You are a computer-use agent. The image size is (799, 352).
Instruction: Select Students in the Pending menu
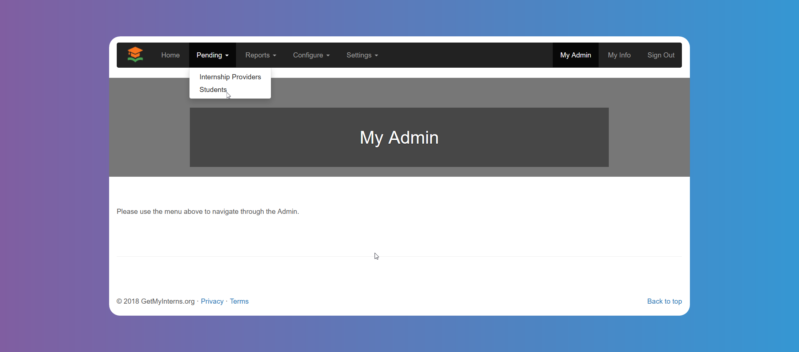213,90
